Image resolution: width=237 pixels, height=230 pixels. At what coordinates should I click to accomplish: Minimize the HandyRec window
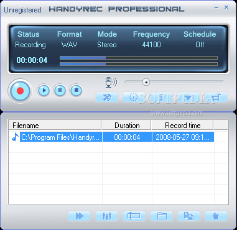click(216, 7)
